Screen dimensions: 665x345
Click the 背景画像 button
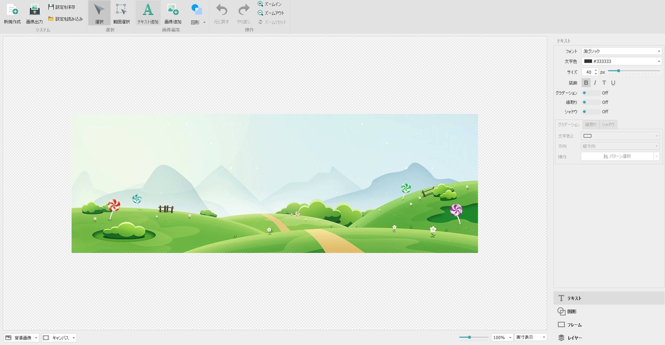(x=19, y=338)
